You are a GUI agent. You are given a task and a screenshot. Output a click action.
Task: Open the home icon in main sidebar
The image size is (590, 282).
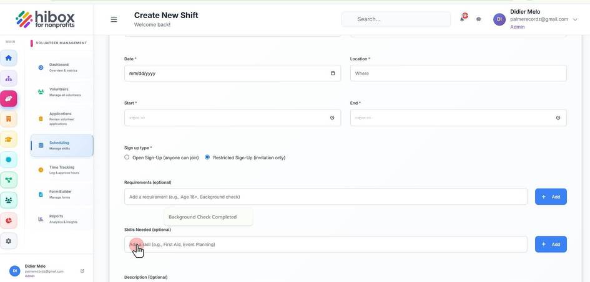pyautogui.click(x=9, y=58)
